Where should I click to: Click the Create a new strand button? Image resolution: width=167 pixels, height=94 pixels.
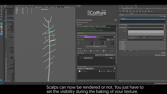tap(96, 46)
